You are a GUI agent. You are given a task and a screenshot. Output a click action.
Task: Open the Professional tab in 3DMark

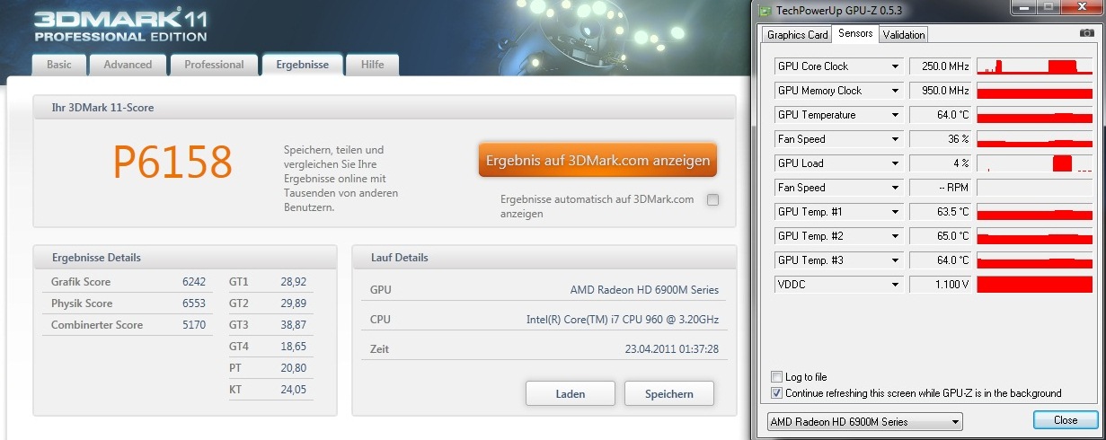tap(214, 65)
